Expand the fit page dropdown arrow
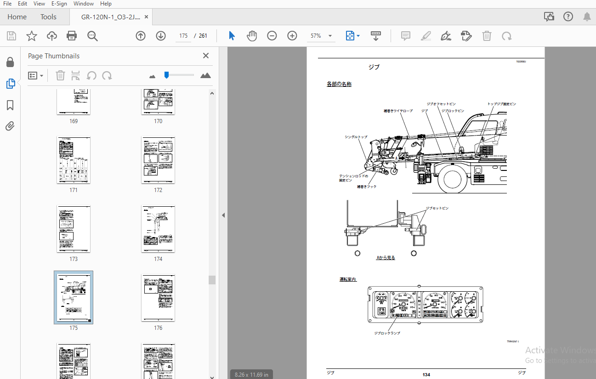 coord(358,36)
